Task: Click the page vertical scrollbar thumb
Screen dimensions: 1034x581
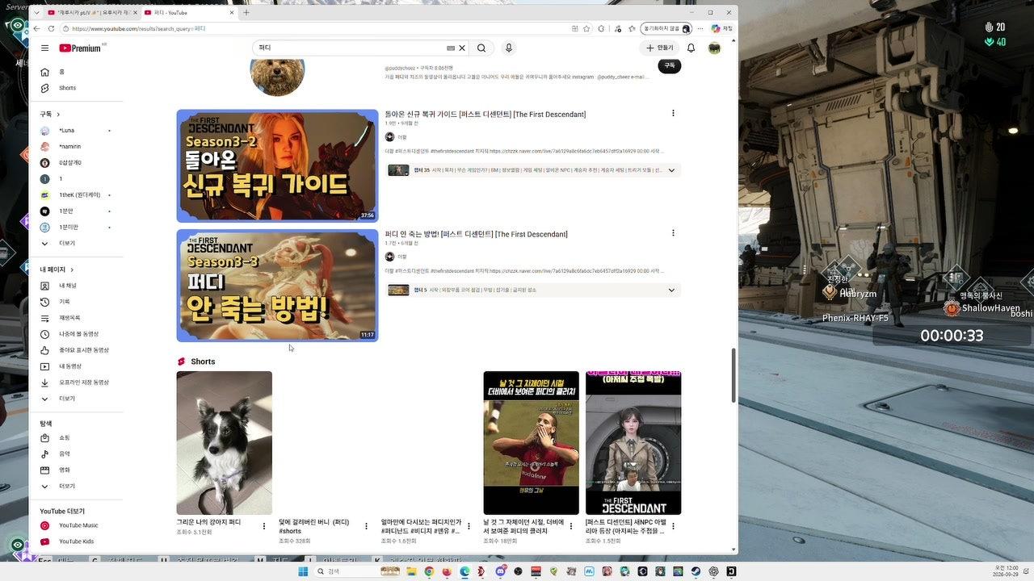Action: [733, 375]
